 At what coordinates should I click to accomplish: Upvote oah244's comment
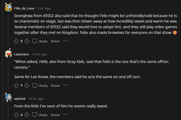click(16, 115)
